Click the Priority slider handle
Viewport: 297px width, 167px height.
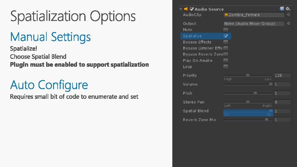click(x=248, y=75)
